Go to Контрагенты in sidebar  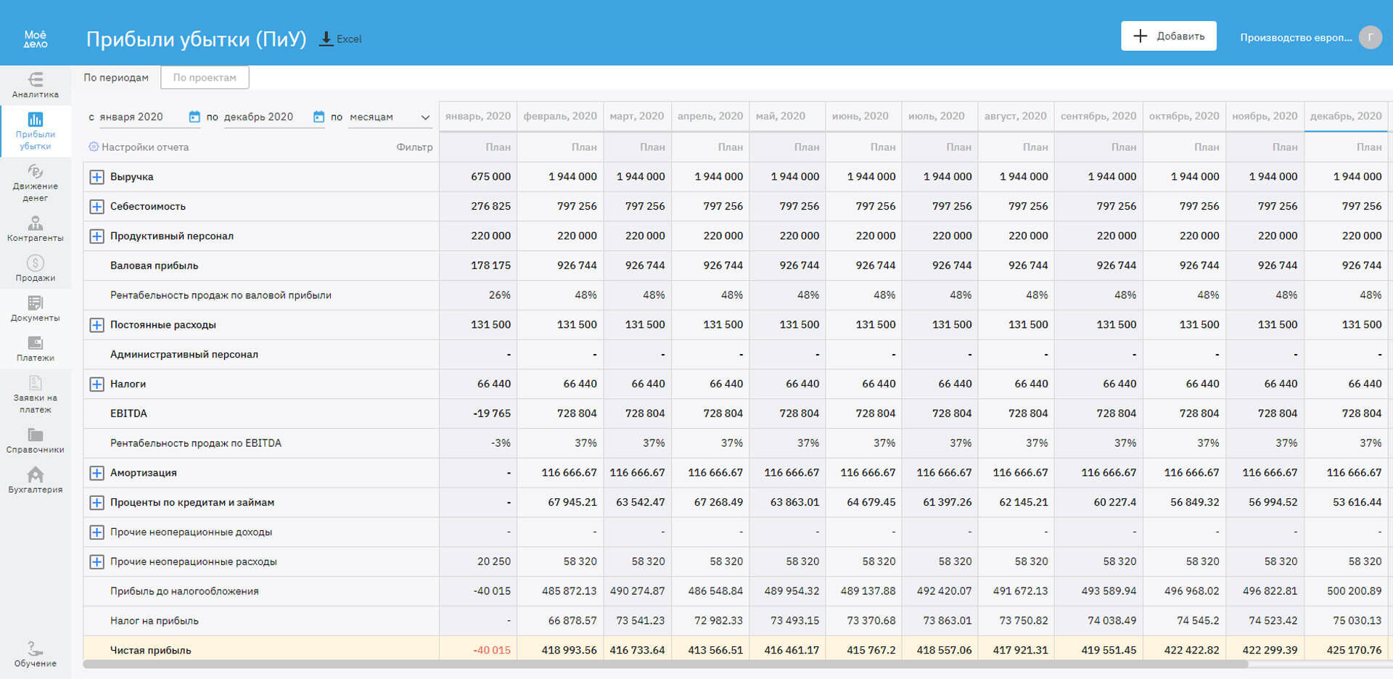coord(35,228)
